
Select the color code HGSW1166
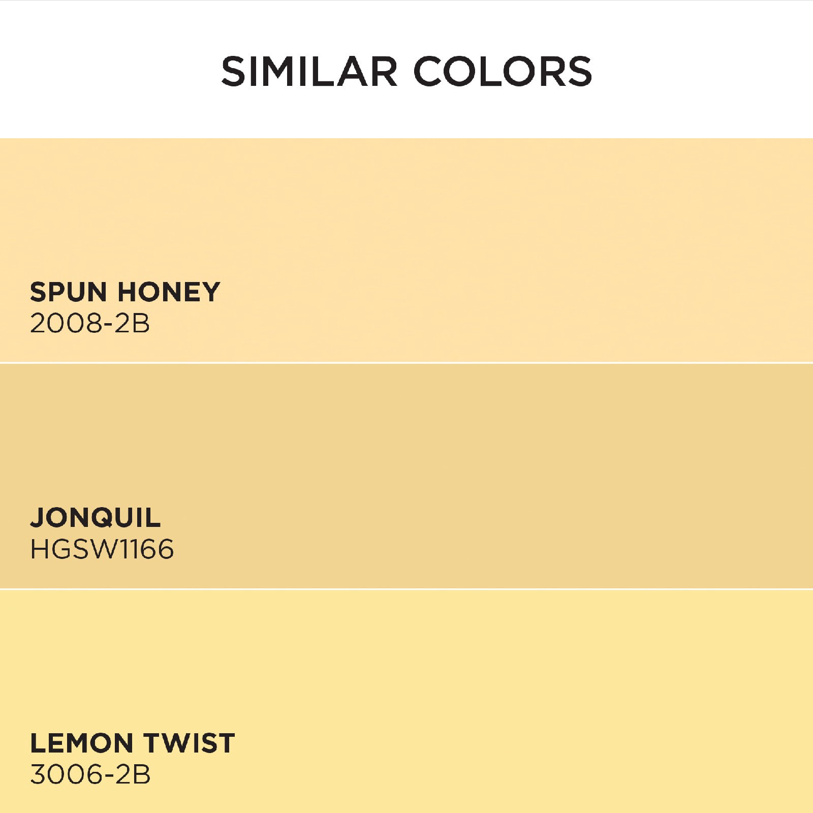102,549
